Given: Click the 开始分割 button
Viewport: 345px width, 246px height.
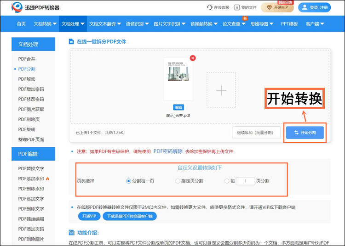Looking at the screenshot, I should coord(305,133).
